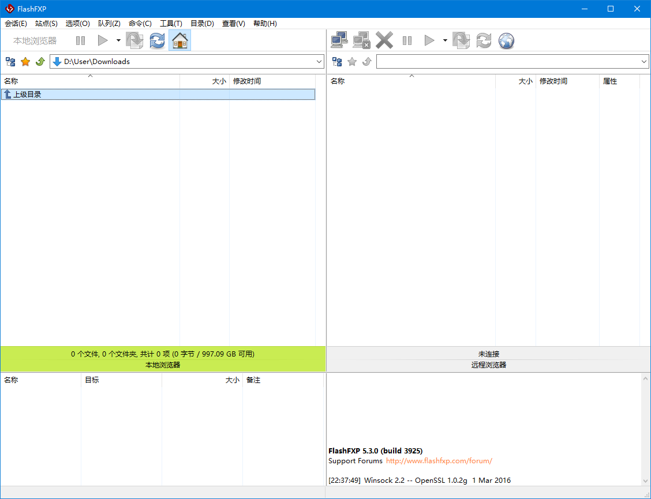Sort local files by 名称 column
651x499 pixels.
90,81
